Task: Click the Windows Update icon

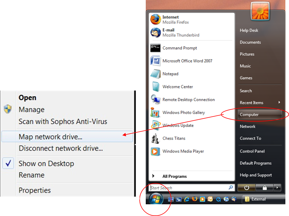Action: click(x=155, y=125)
